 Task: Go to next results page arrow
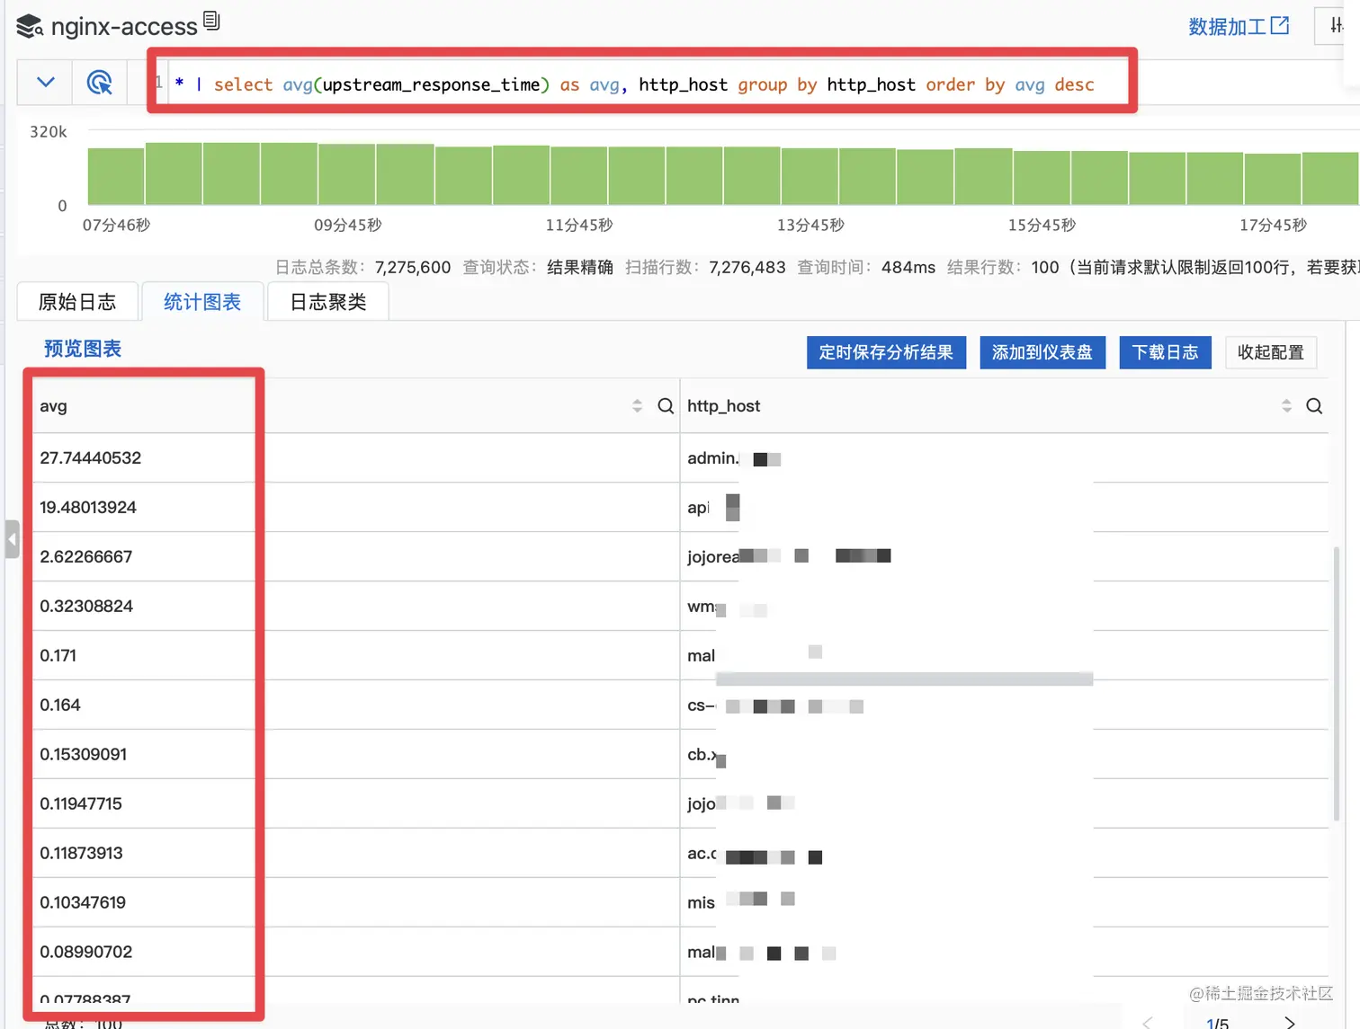pyautogui.click(x=1290, y=1022)
